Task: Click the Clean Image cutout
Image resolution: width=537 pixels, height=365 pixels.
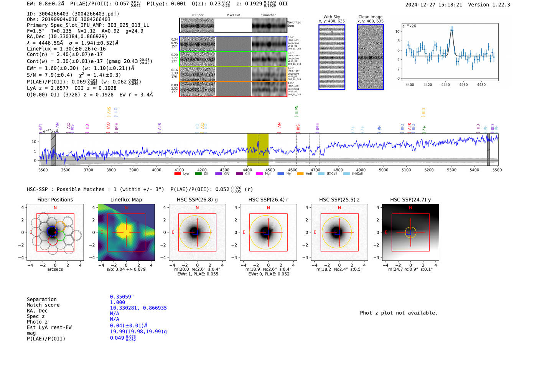Action: click(371, 57)
